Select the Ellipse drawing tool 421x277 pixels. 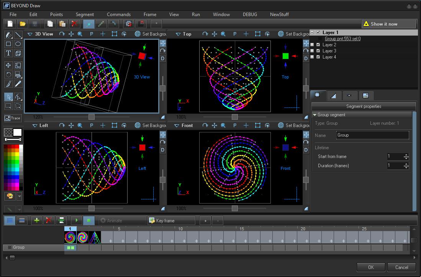[x=18, y=44]
